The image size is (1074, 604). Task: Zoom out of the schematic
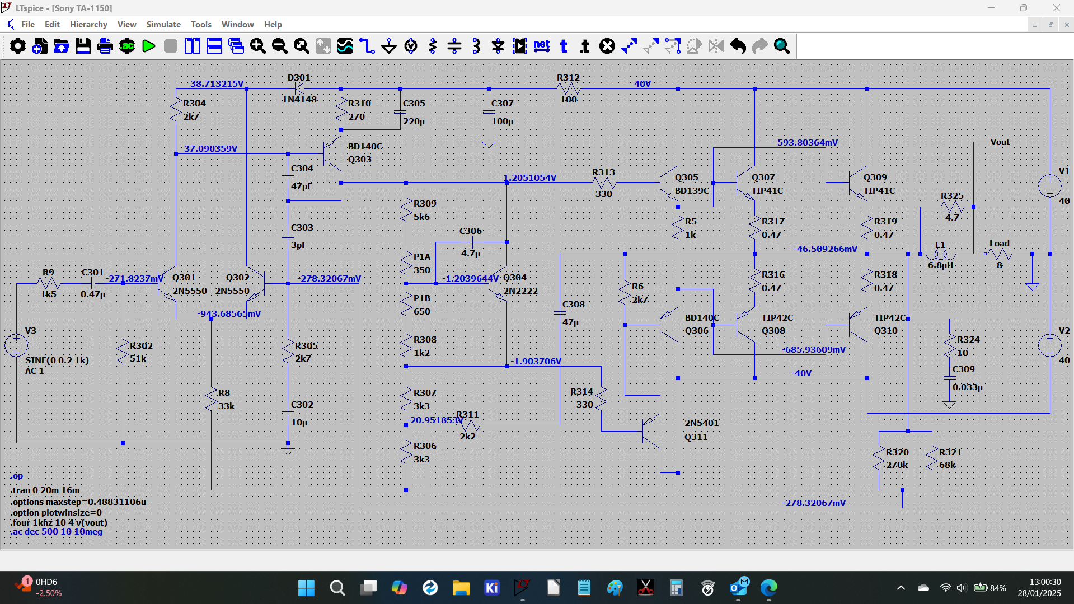[x=280, y=46]
